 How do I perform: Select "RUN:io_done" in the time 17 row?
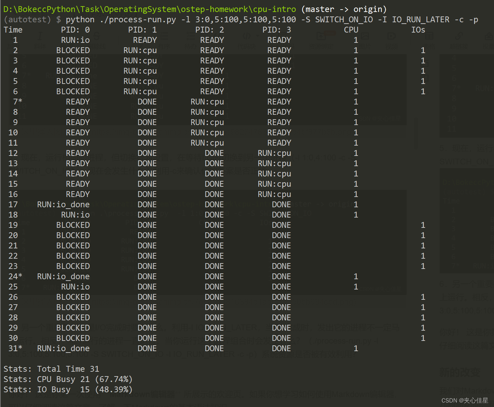pos(63,205)
